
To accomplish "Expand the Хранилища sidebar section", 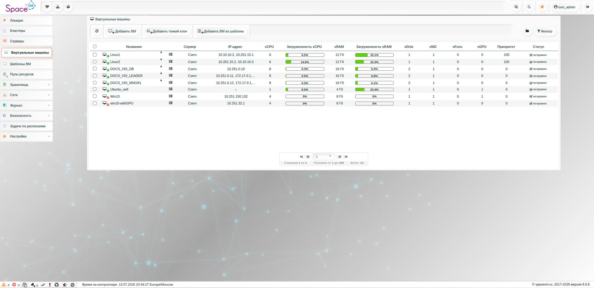I will [x=27, y=85].
